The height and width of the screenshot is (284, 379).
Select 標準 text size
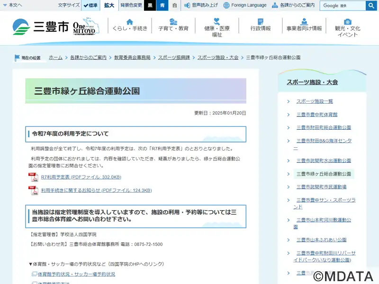click(90, 5)
